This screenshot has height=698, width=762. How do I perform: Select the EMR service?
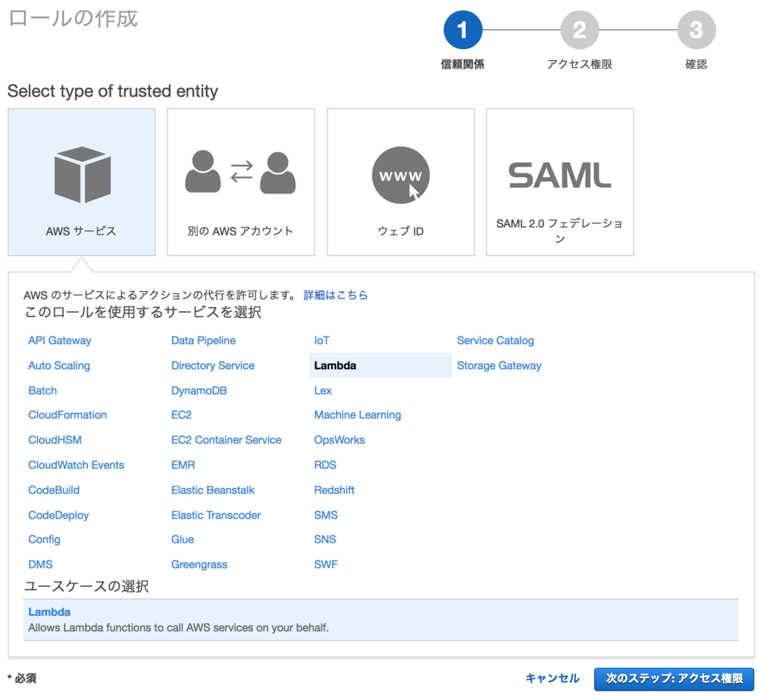pyautogui.click(x=183, y=464)
